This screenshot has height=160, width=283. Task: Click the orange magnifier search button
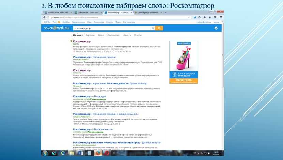coord(159,28)
